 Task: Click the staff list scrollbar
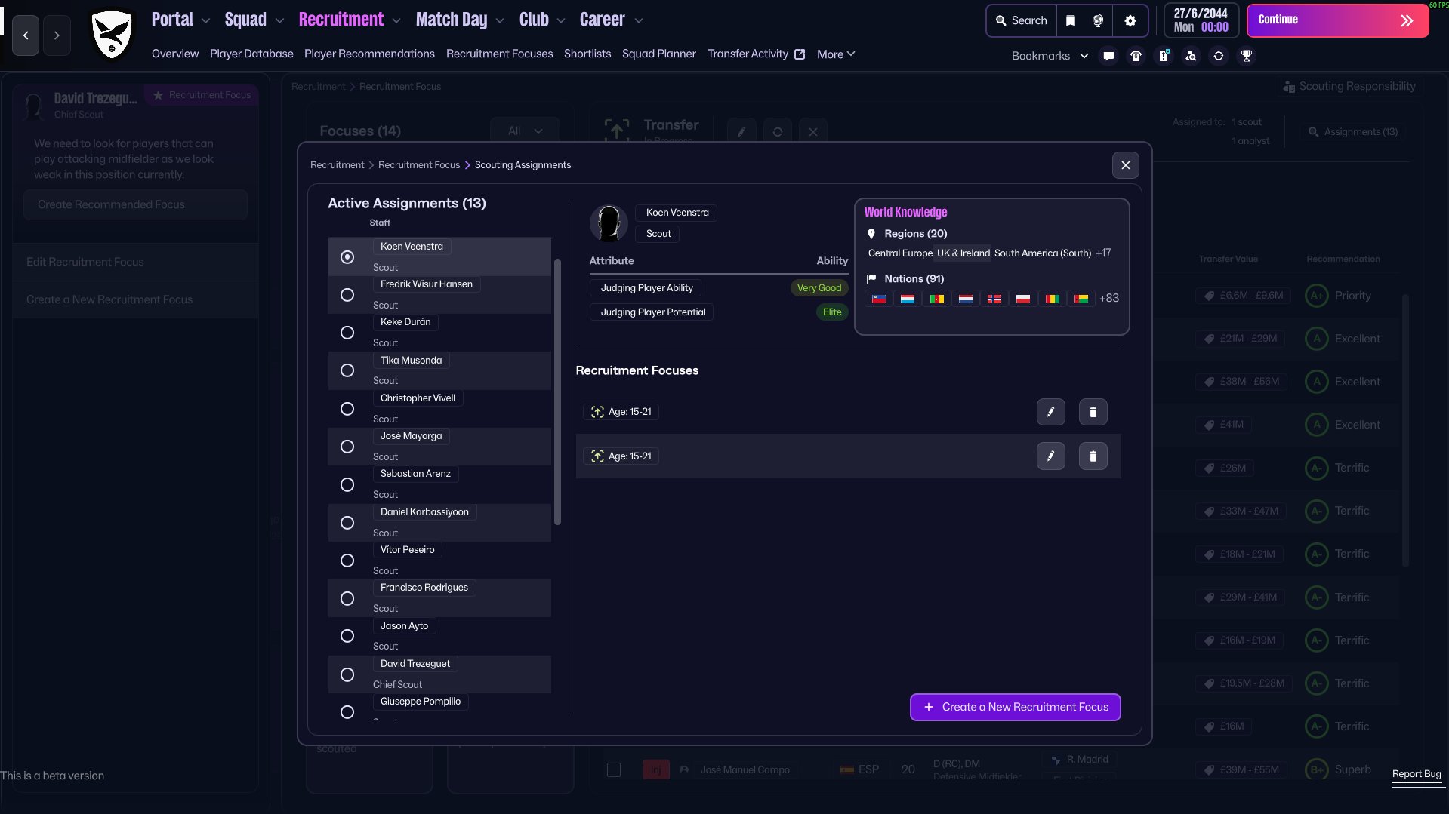(x=557, y=392)
